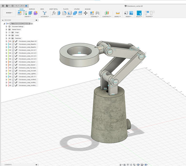This screenshot has height=166, width=186.
Task: Open the CREATE dropdown menu
Action: tap(28, 17)
